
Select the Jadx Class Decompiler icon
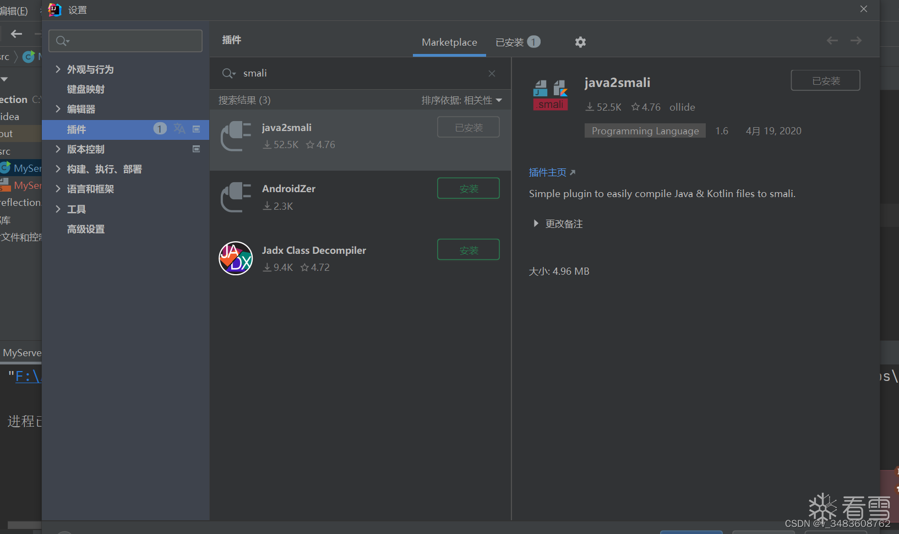(x=236, y=258)
